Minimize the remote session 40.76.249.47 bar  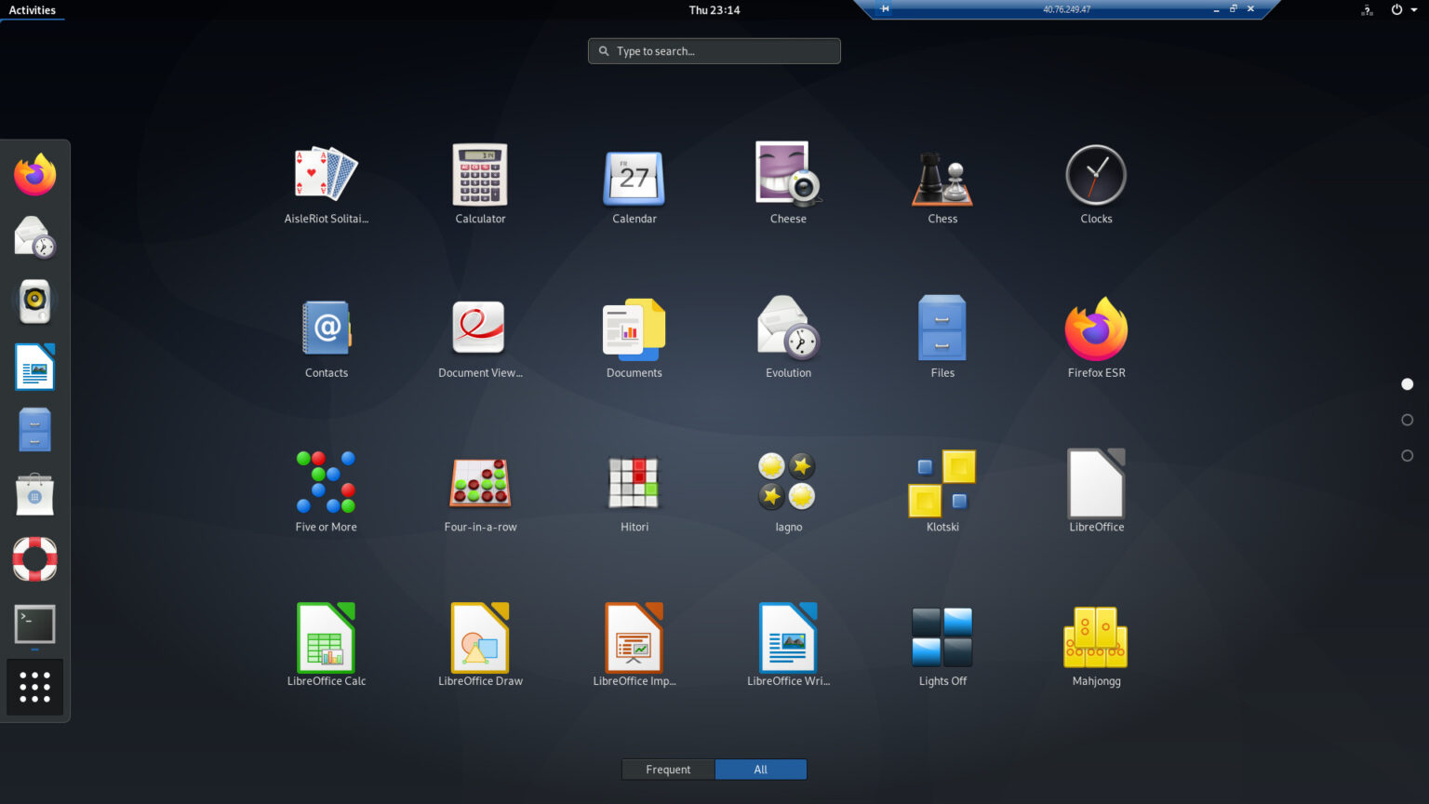[x=1216, y=9]
